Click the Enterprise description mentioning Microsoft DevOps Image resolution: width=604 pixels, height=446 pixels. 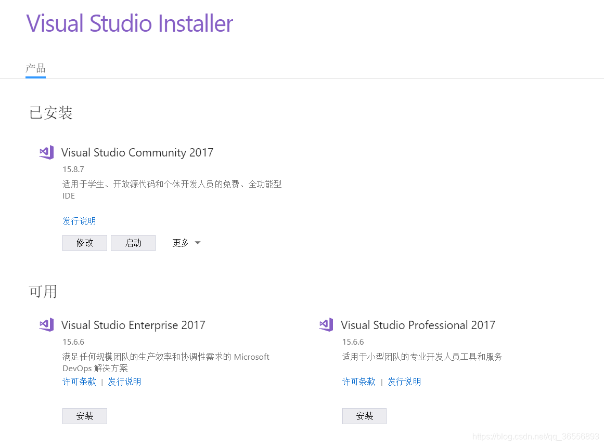(165, 362)
